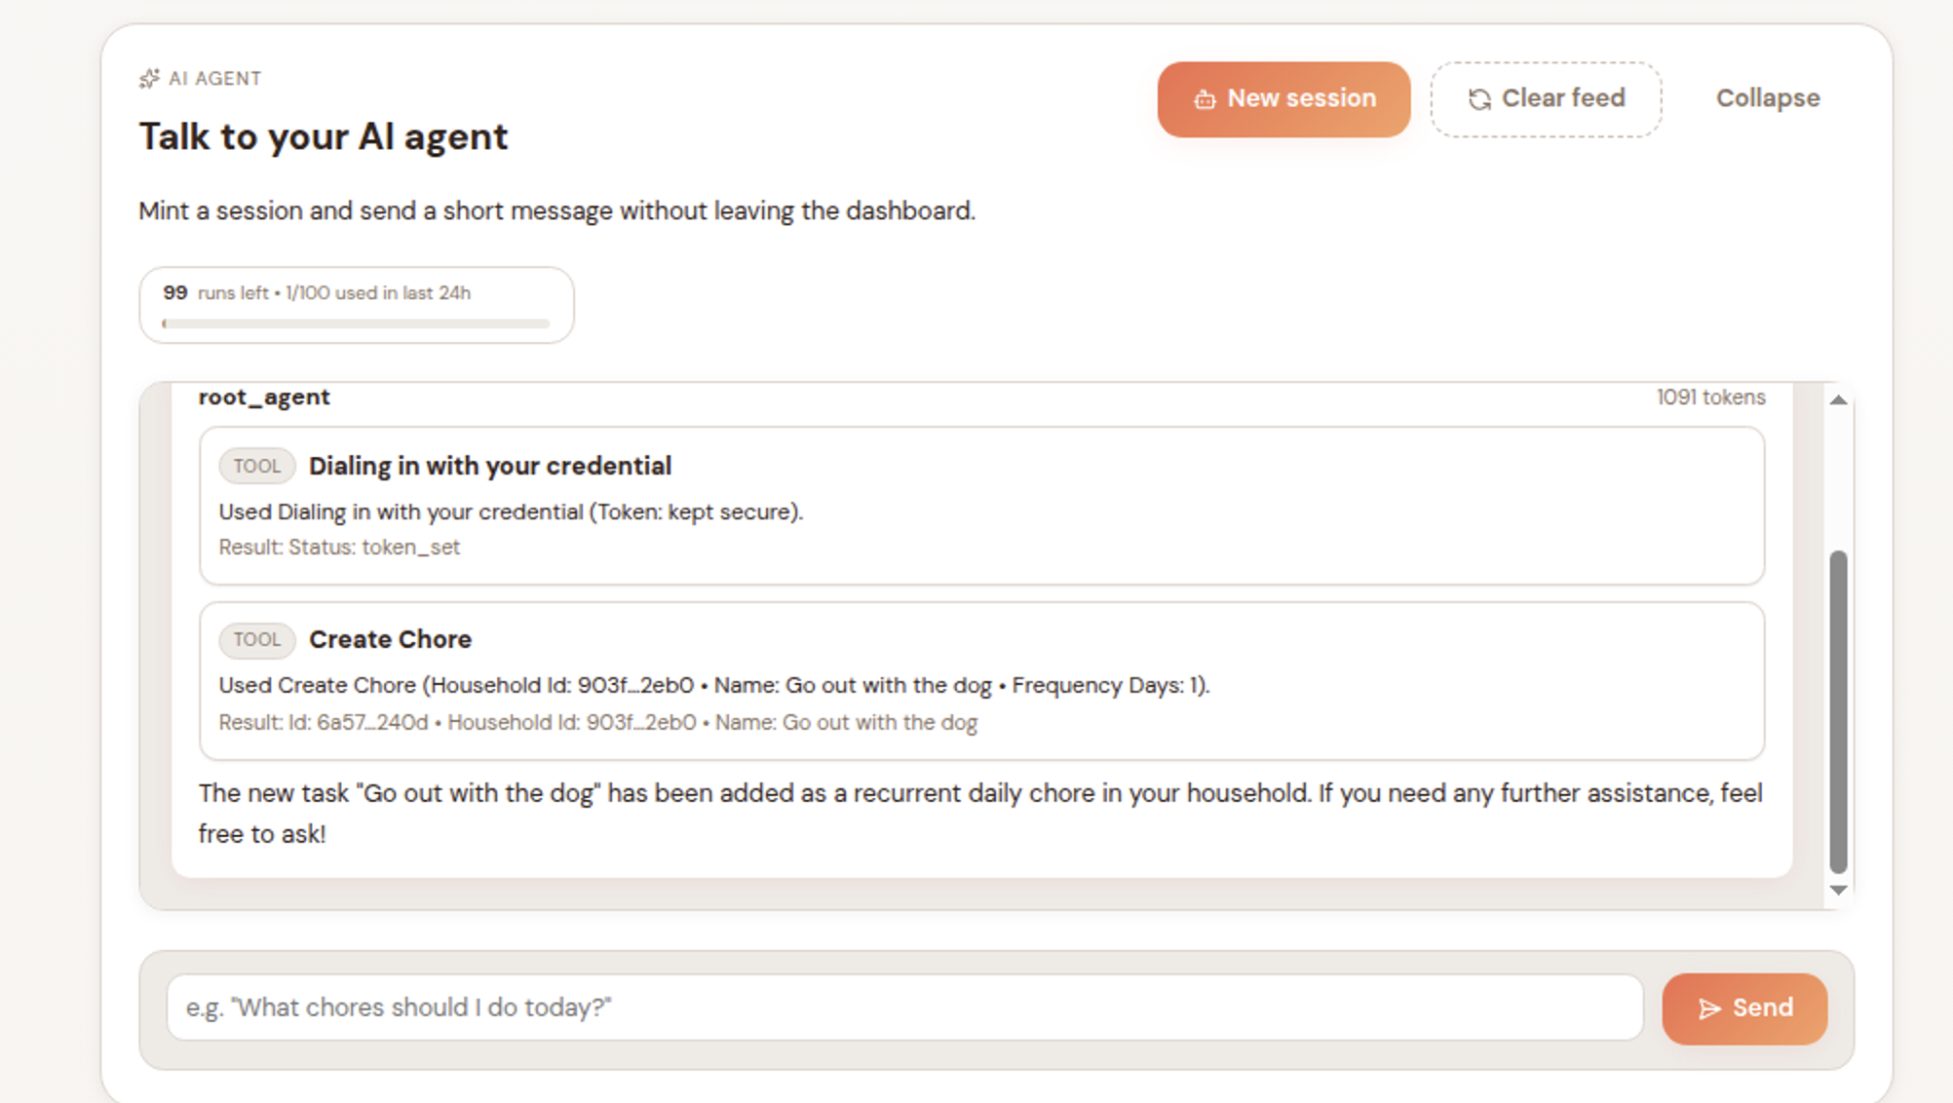Click the refresh icon in Clear feed
Screen dimensions: 1953x1103
coord(1478,99)
